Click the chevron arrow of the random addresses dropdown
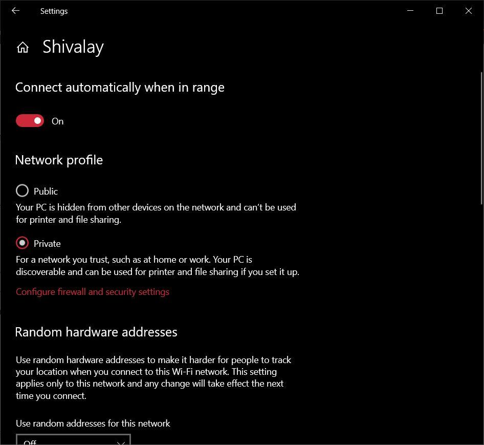The width and height of the screenshot is (484, 445). coord(121,442)
